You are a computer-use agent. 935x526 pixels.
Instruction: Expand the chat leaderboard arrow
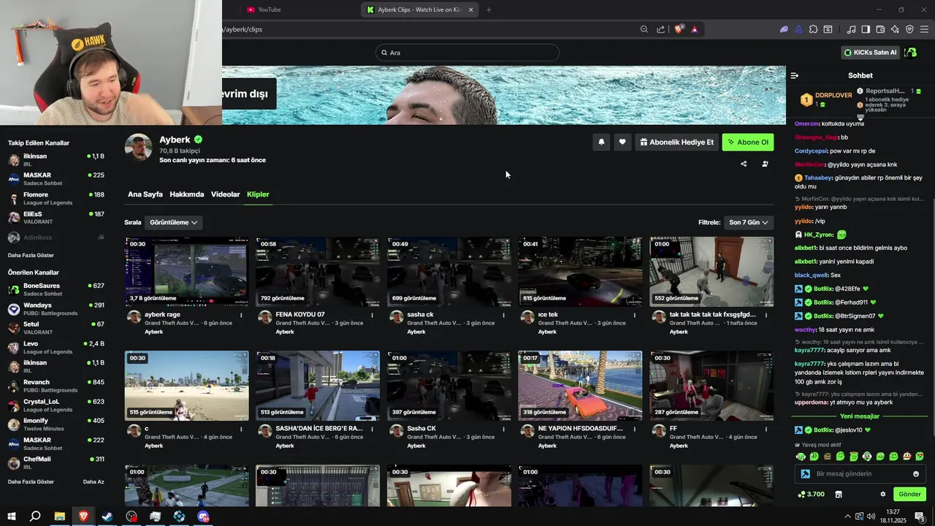(860, 117)
